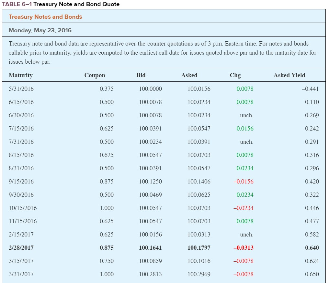Select the bold 2/28/2017 maturity row
Screen dimensions: 329x283
tap(164, 247)
